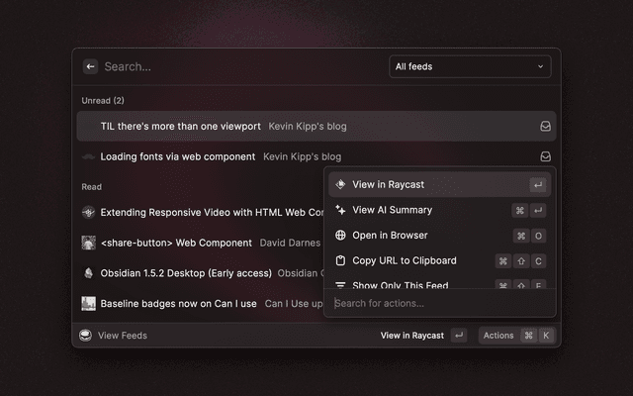
Task: Focus the Search for actions field
Action: (439, 303)
